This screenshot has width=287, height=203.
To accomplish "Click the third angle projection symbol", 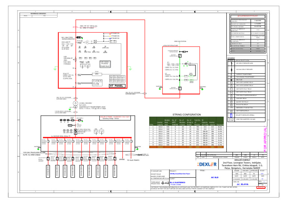I will coord(165,183).
